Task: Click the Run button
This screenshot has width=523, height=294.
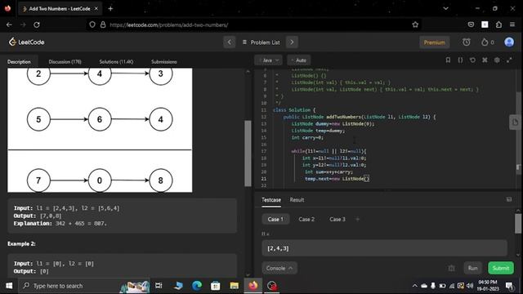Action: pos(472,268)
